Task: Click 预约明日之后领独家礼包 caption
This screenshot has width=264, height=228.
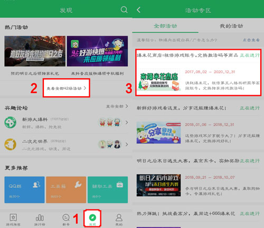Action: pyautogui.click(x=35, y=74)
